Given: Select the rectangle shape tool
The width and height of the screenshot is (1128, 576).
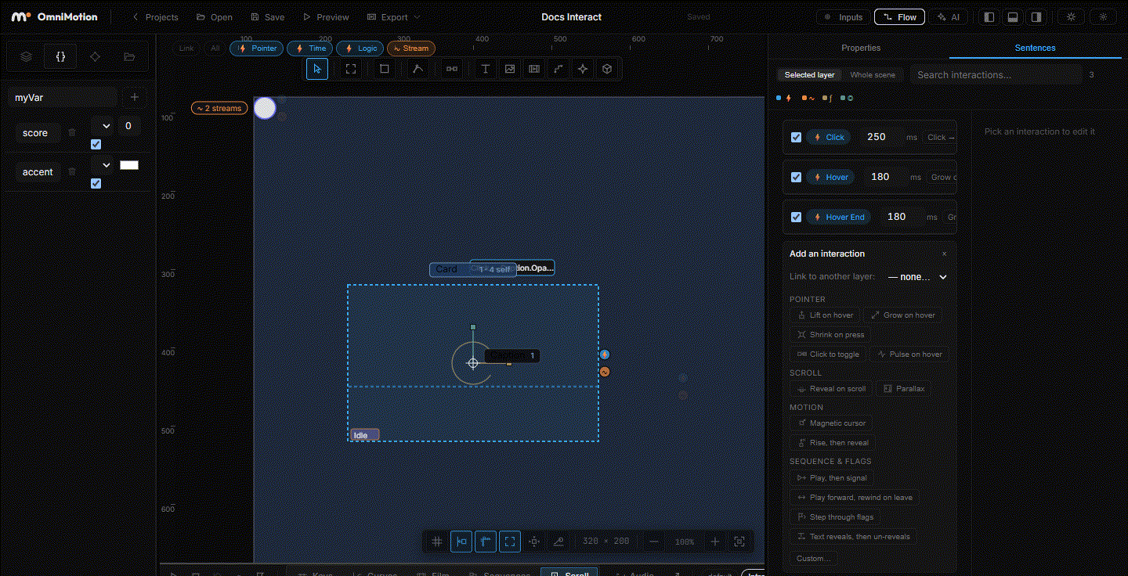Looking at the screenshot, I should 384,69.
